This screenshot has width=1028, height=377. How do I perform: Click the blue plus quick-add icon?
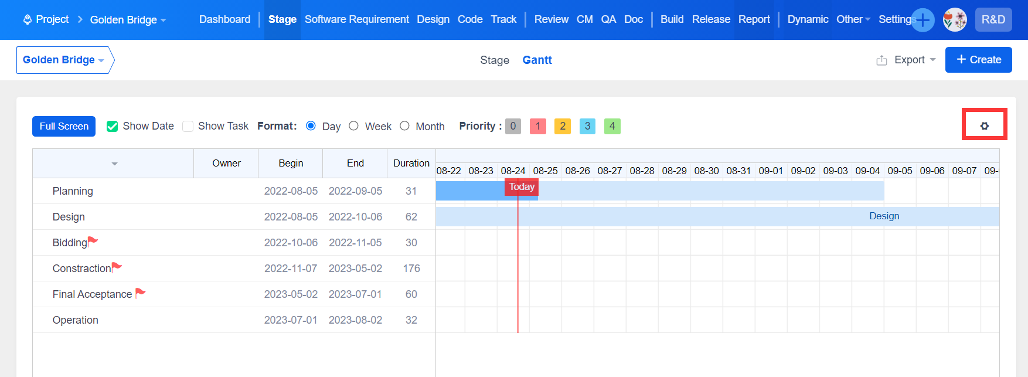pos(923,20)
